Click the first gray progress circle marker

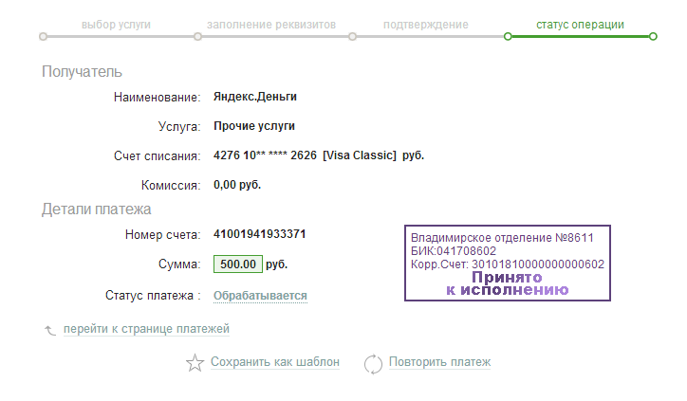(43, 36)
